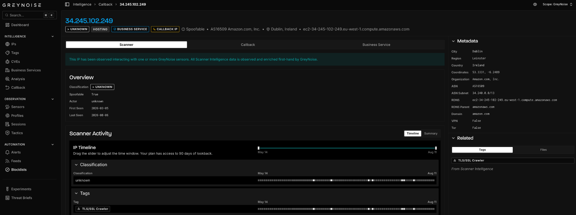Click the search magnifier icon

coord(7,15)
